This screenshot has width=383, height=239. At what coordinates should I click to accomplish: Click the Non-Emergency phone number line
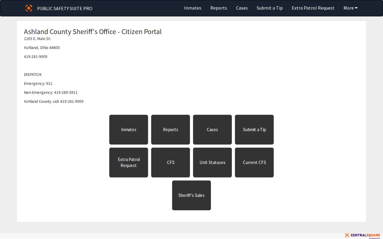pos(51,93)
